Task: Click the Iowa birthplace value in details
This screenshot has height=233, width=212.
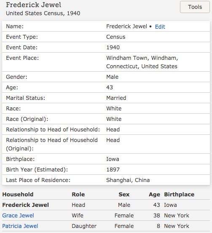Action: 113,159
